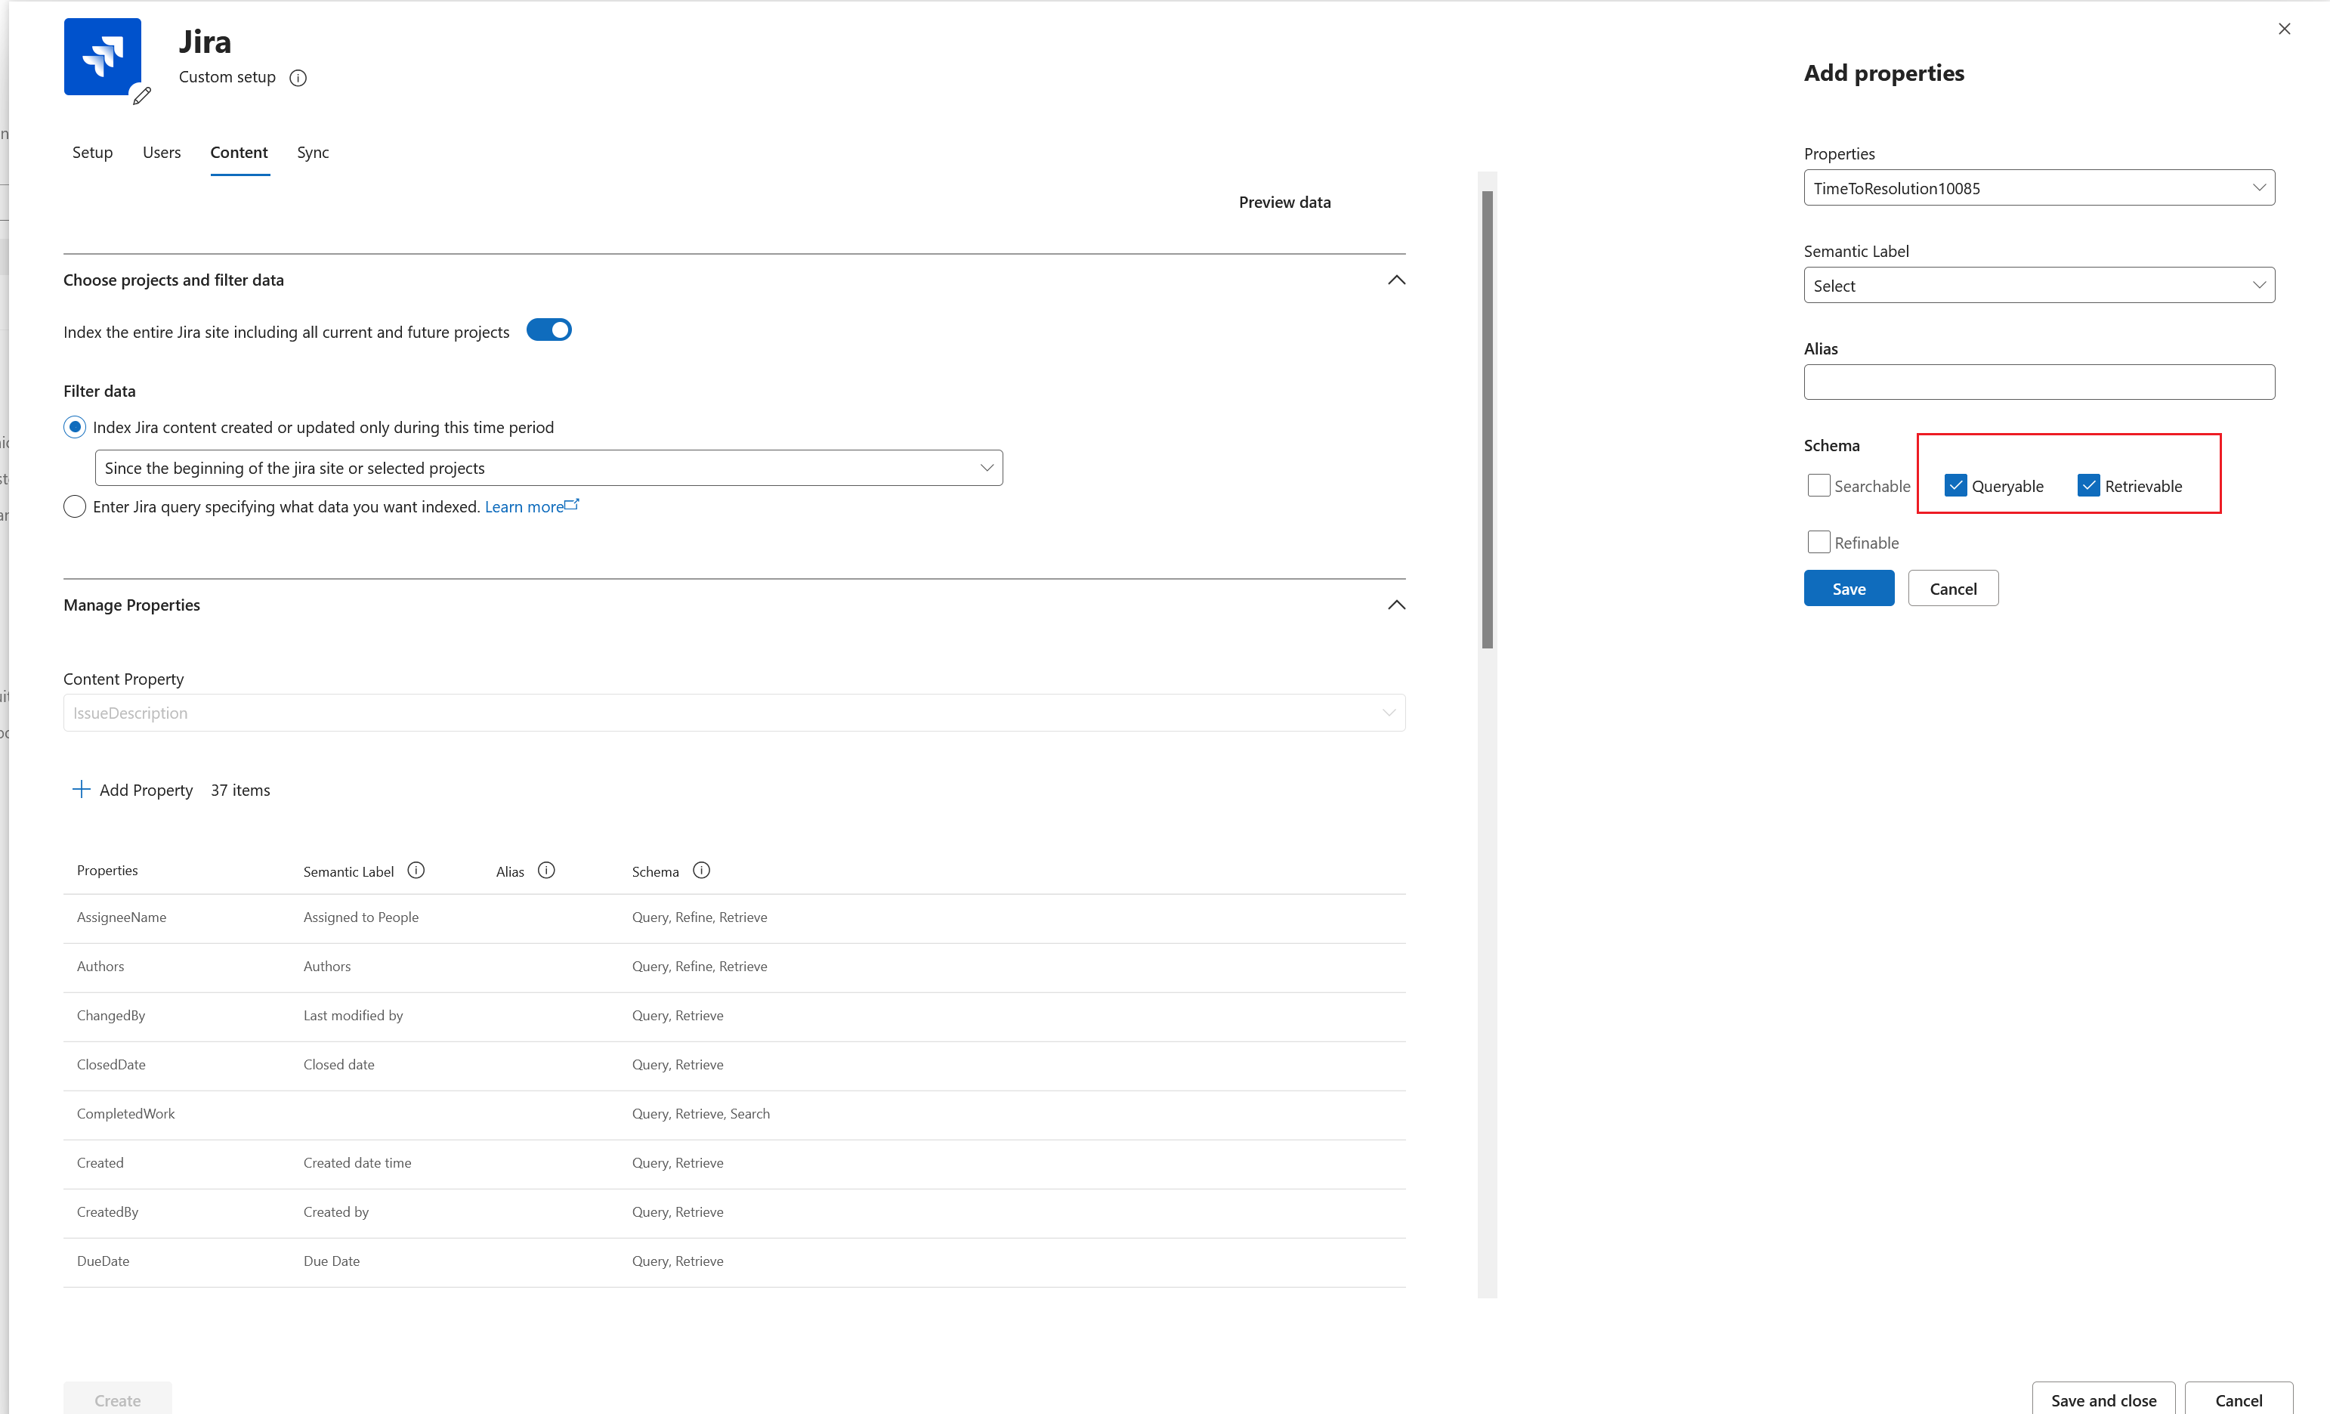Switch to the Sync tab
Image resolution: width=2330 pixels, height=1414 pixels.
coord(313,152)
